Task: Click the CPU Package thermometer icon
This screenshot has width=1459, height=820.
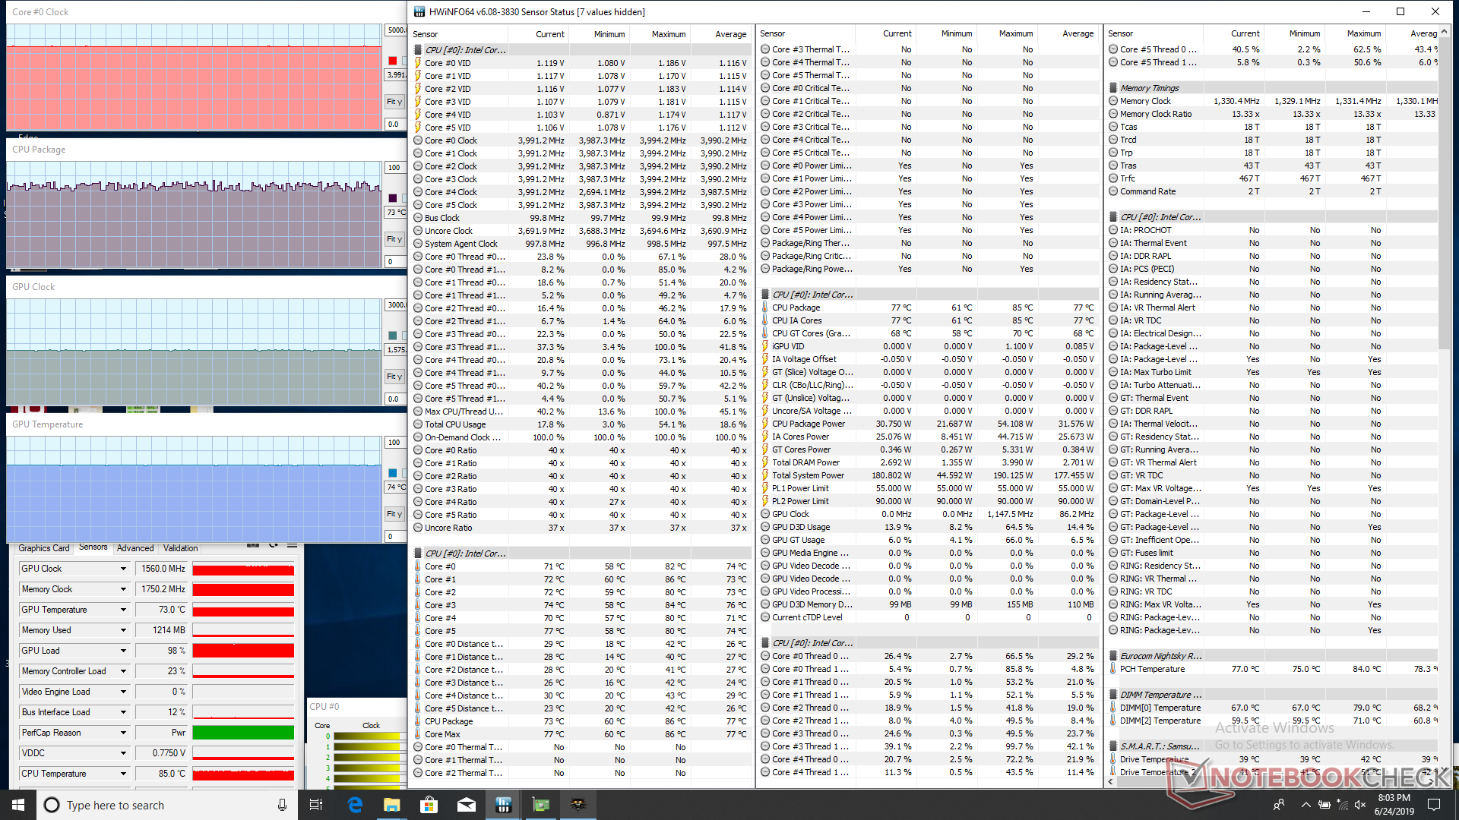Action: click(x=765, y=307)
